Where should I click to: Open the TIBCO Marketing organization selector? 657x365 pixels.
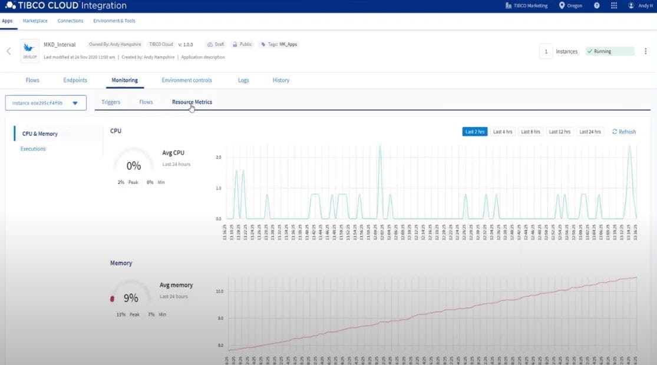coord(526,5)
